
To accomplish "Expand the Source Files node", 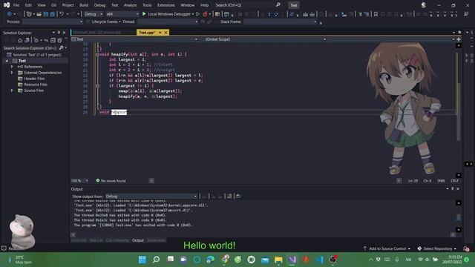I will point(12,90).
